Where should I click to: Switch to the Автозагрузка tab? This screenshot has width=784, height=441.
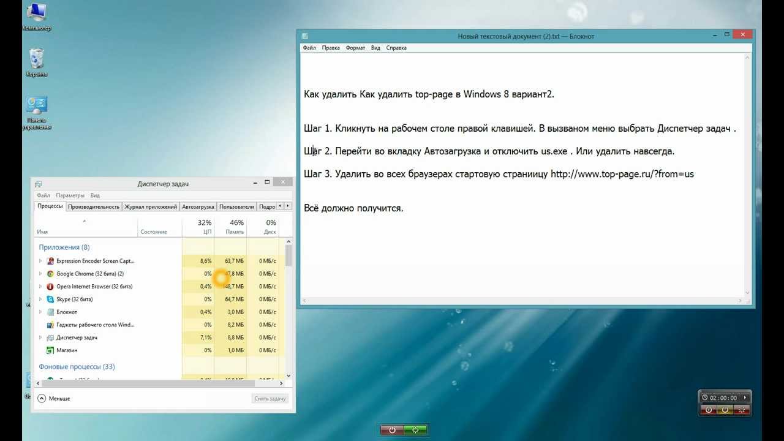pos(198,206)
